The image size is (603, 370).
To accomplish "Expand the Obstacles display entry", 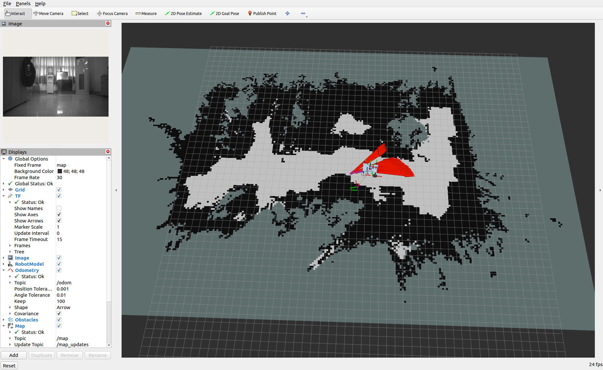I will pos(4,320).
